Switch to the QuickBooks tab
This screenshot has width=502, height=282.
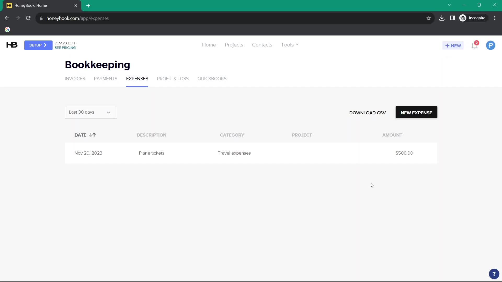pyautogui.click(x=212, y=79)
